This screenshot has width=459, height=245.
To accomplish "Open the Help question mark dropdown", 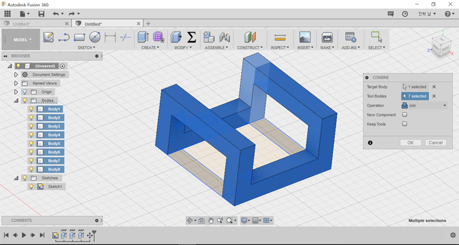I will point(449,14).
